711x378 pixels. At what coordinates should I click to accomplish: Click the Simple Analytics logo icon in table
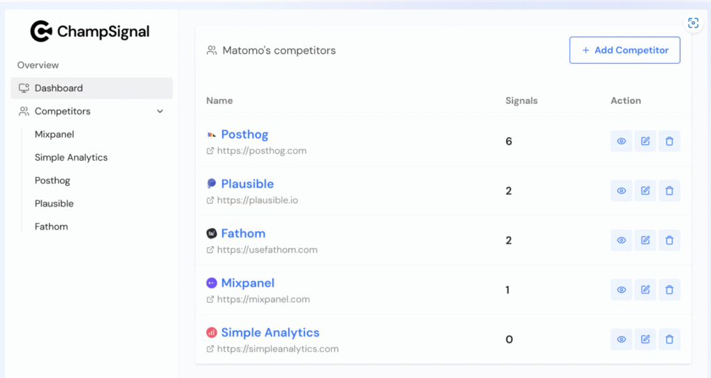[211, 332]
